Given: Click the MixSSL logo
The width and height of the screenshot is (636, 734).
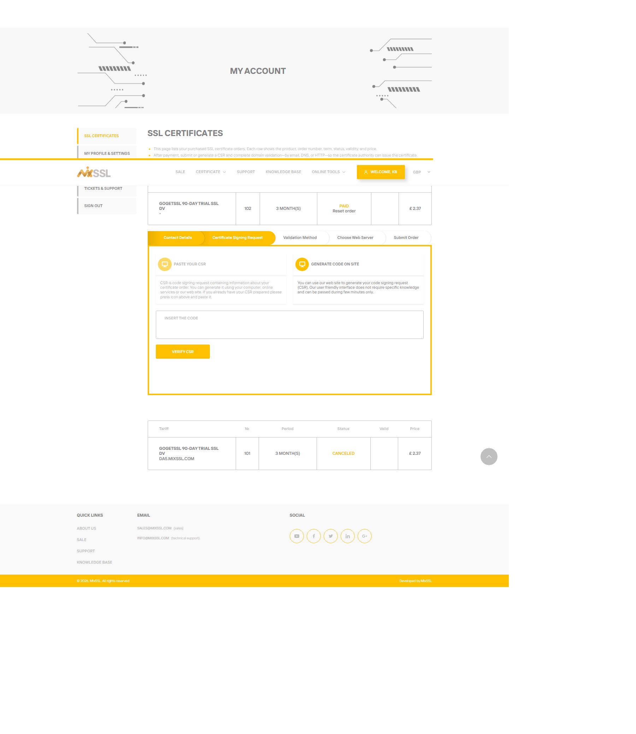Looking at the screenshot, I should [94, 172].
